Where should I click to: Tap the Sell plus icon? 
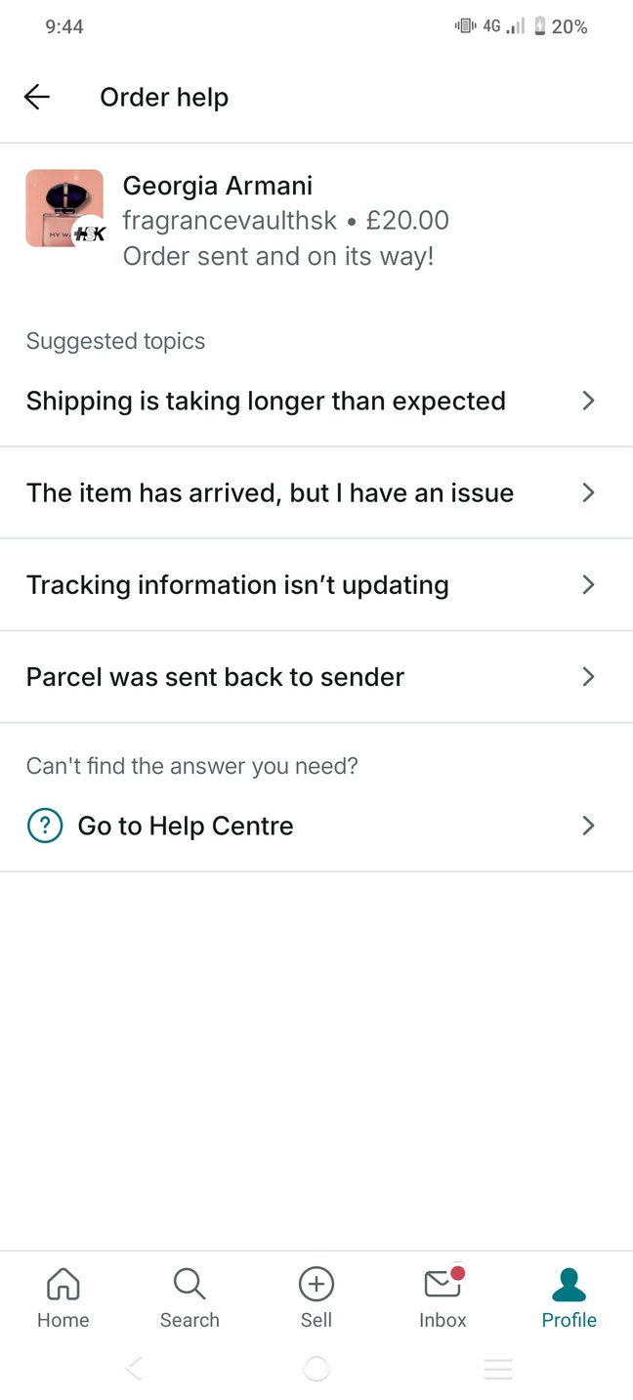pos(316,1284)
